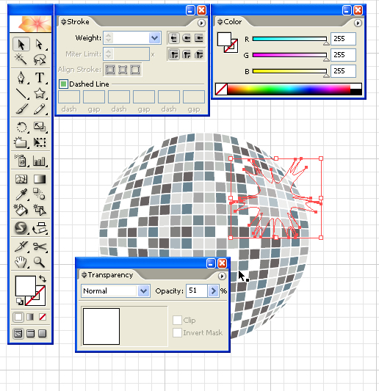Screen dimensions: 379x391
Task: Click the Opacity value field
Action: (197, 290)
